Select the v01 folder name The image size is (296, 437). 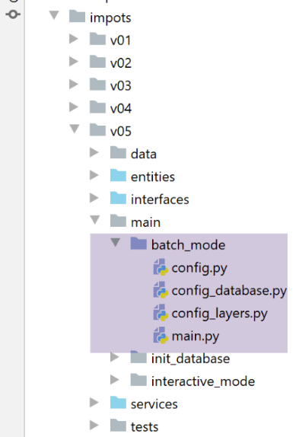pos(120,40)
